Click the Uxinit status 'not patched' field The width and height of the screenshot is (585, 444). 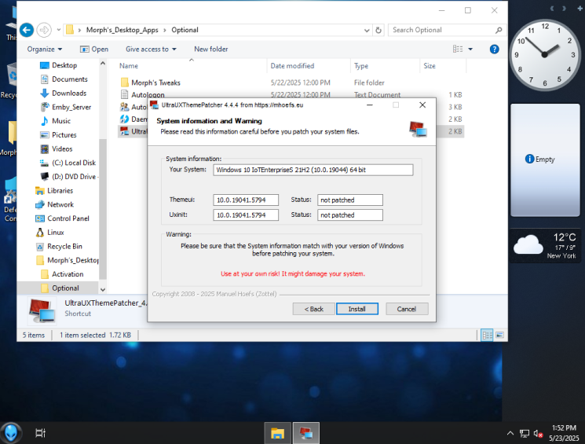coord(350,215)
